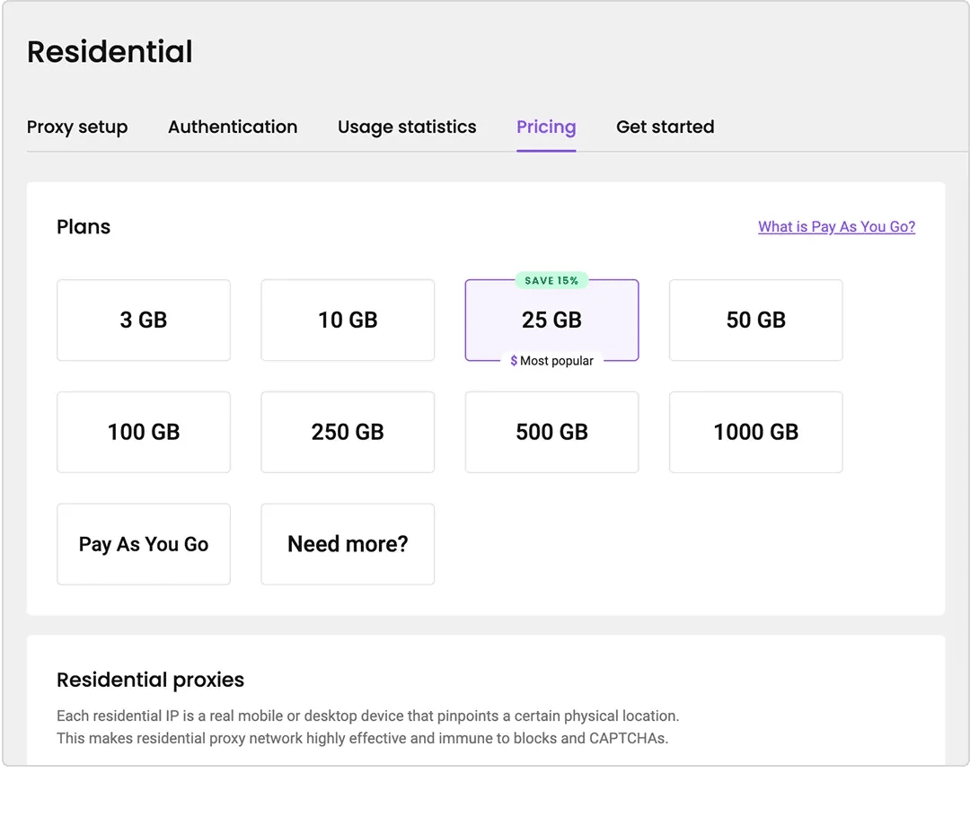Choose the Pay As You Go option
This screenshot has width=970, height=826.
point(144,544)
